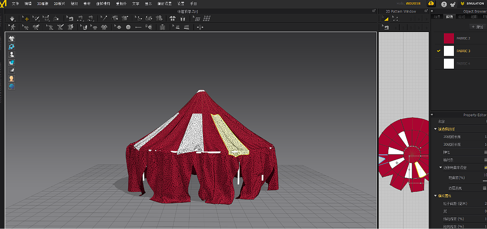This screenshot has height=229, width=487.
Task: Collapse the 边缘弯曲率设定 subsection
Action: coord(441,168)
